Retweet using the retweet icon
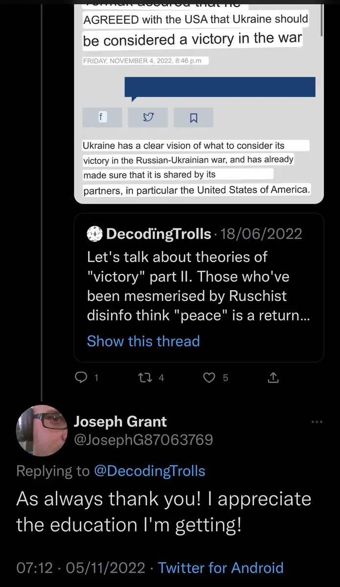Viewport: 340px width, 587px height. (x=144, y=378)
